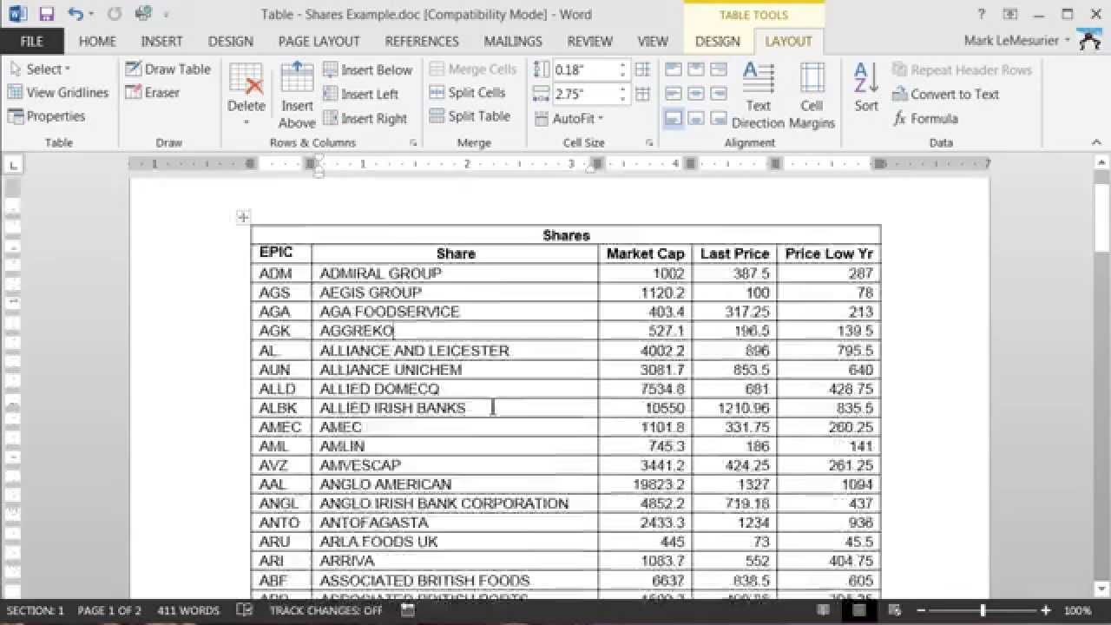
Task: Open Customize Quick Access Toolbar arrow
Action: click(x=166, y=15)
